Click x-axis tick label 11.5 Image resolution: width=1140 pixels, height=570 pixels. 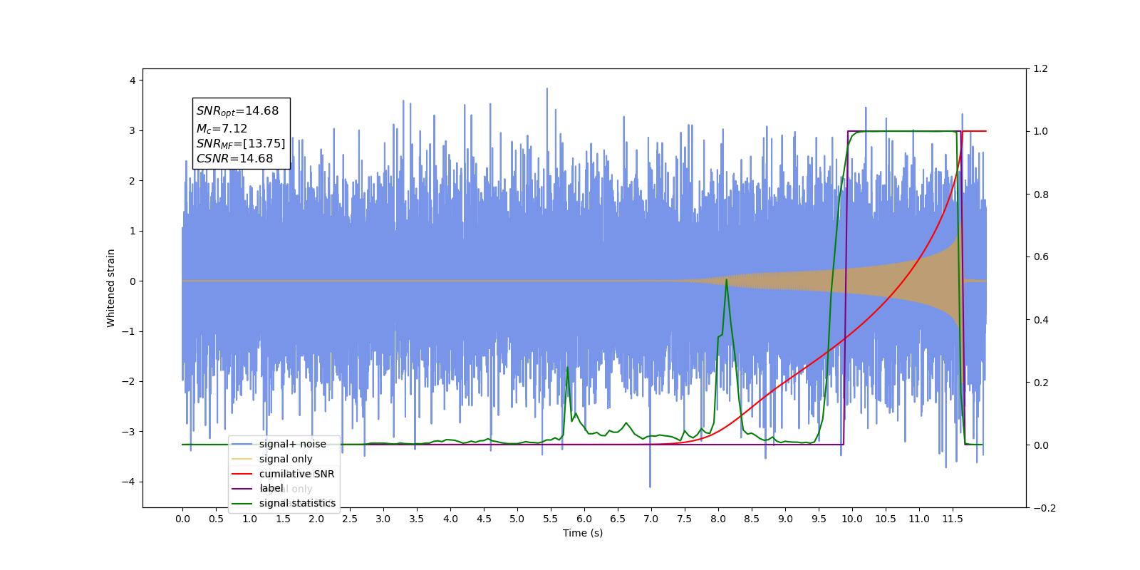(953, 519)
